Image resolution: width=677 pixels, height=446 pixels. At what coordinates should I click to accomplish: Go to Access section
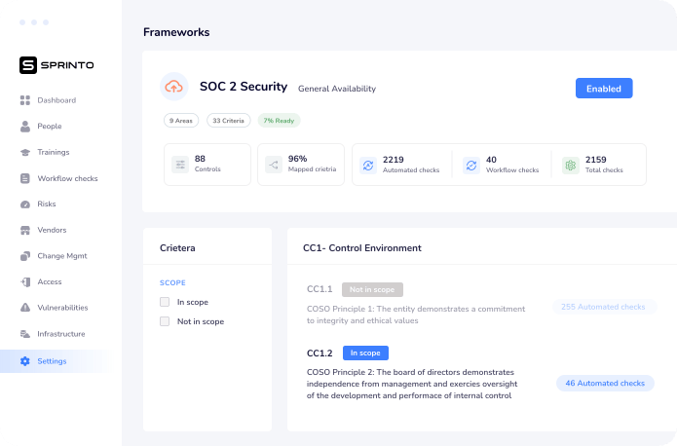[50, 281]
